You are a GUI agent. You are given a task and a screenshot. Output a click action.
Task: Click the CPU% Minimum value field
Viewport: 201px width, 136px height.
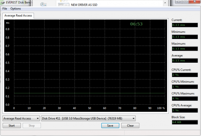[x=185, y=87]
